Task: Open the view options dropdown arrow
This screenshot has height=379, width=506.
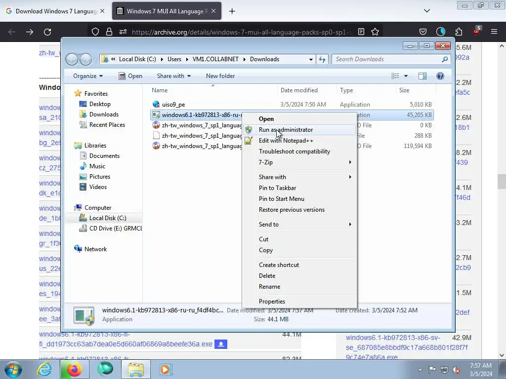Action: click(x=406, y=76)
